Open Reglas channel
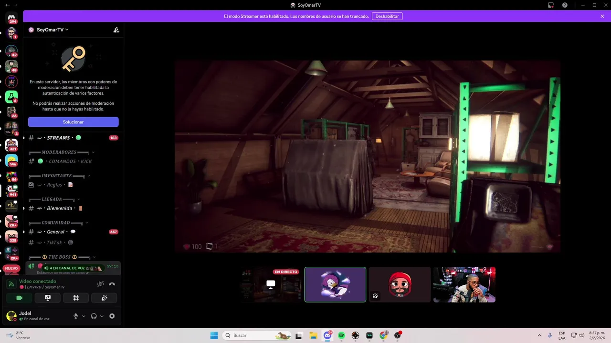Screen dimensions: 611x343 point(73,184)
